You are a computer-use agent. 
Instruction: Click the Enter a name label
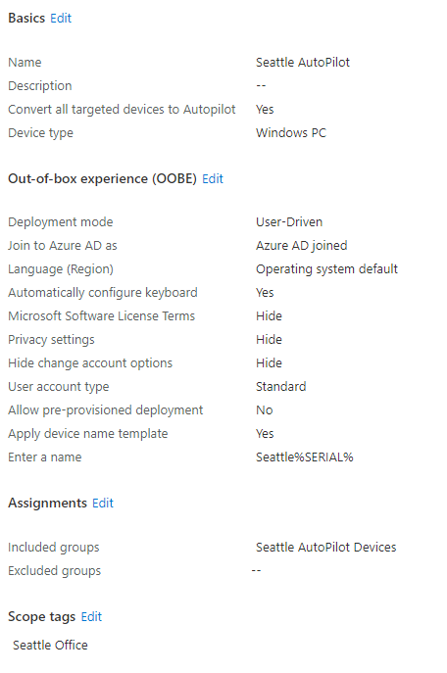coord(45,457)
